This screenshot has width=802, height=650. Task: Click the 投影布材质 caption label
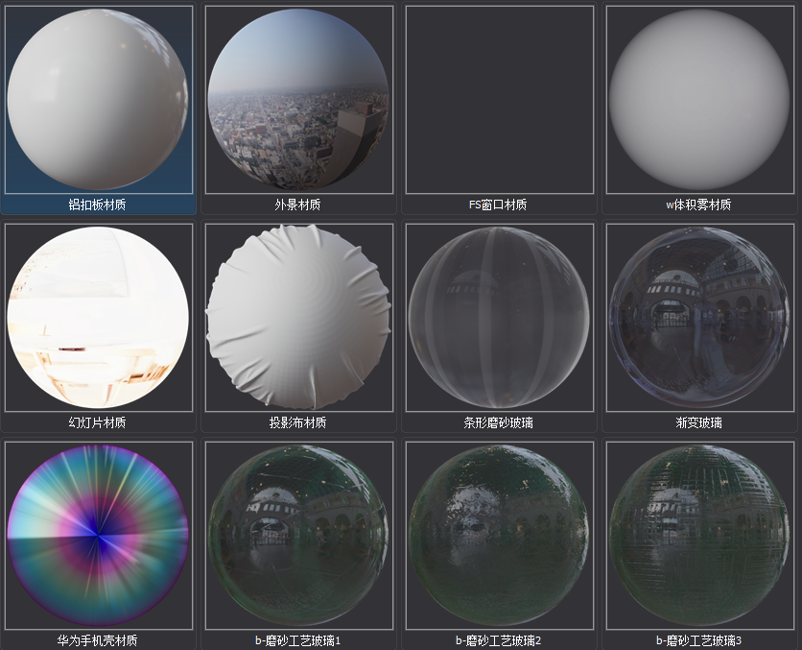pos(298,422)
